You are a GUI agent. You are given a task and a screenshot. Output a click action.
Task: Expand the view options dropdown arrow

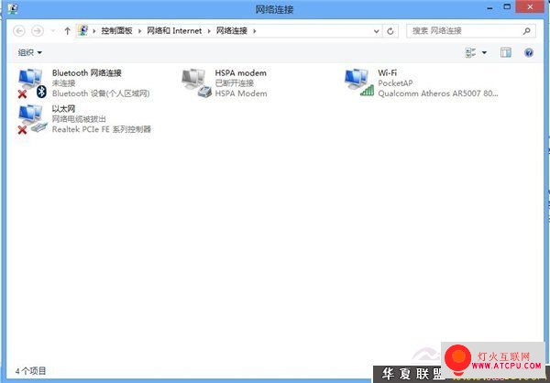tap(484, 52)
